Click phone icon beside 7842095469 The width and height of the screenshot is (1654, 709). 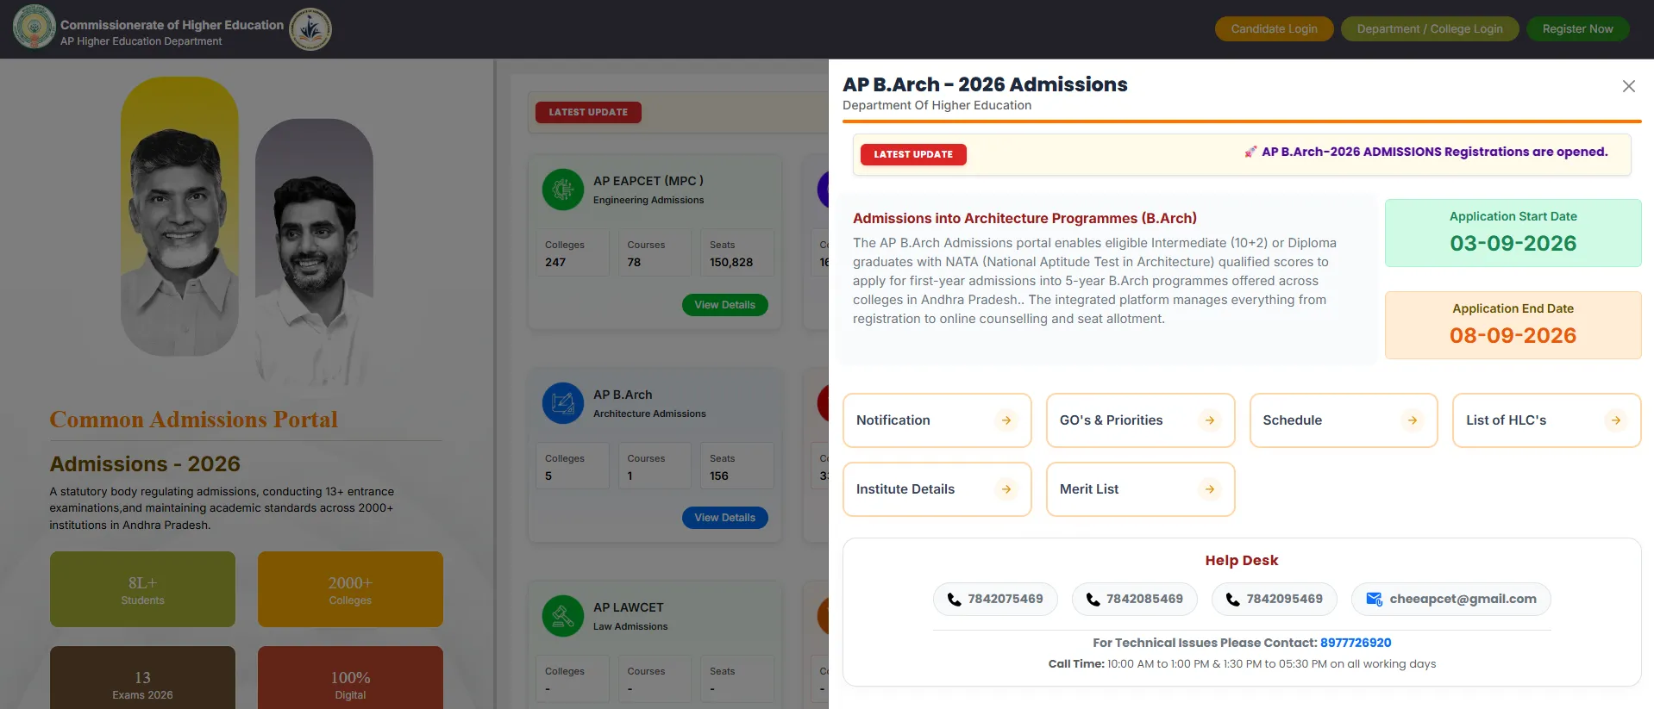coord(1232,600)
